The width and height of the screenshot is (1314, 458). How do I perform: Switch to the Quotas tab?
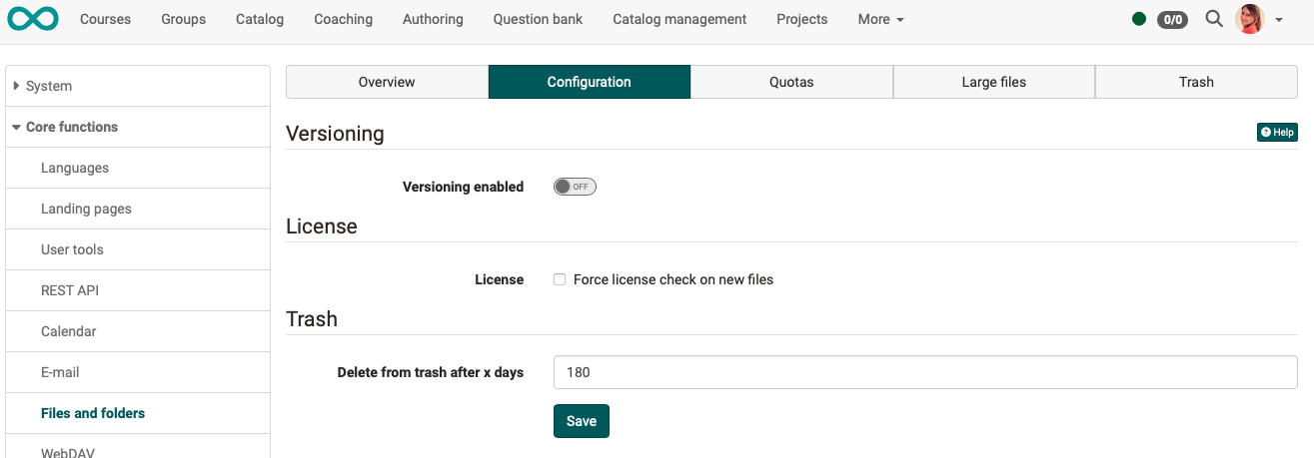(x=791, y=82)
